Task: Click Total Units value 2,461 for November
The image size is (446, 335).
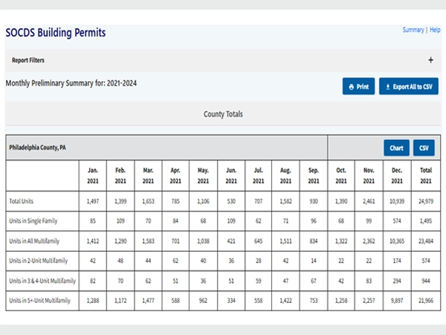Action: 369,201
